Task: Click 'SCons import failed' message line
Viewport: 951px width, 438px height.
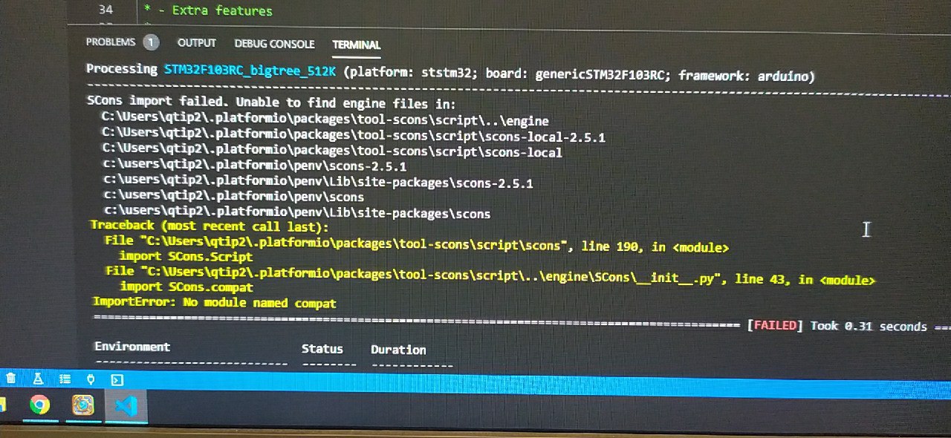Action: click(x=271, y=102)
